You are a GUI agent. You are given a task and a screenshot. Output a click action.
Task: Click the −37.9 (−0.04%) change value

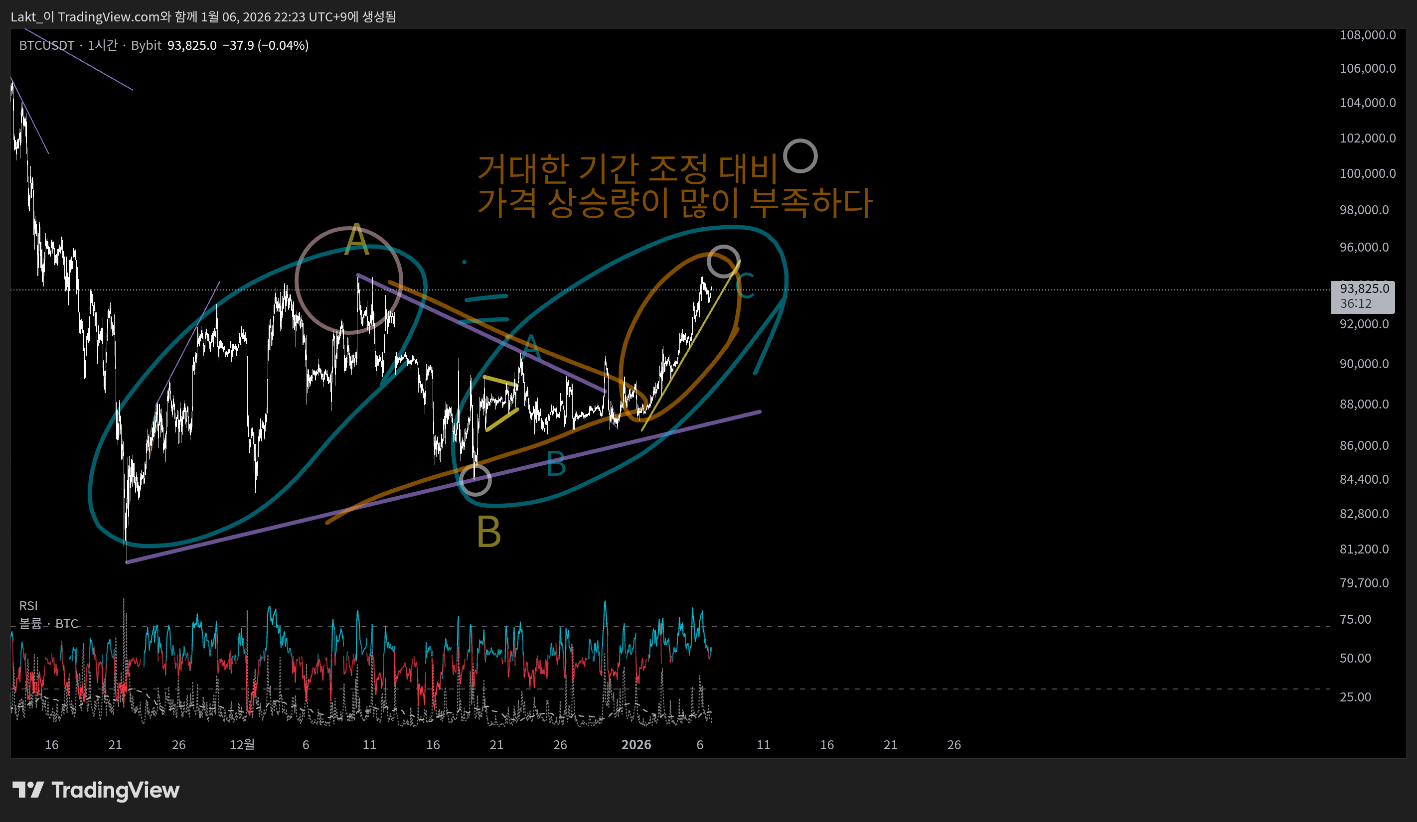265,45
